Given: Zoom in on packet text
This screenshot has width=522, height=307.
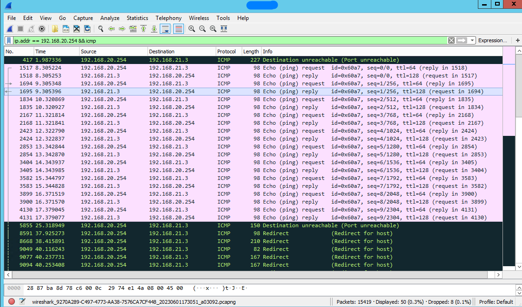Looking at the screenshot, I should click(x=192, y=29).
